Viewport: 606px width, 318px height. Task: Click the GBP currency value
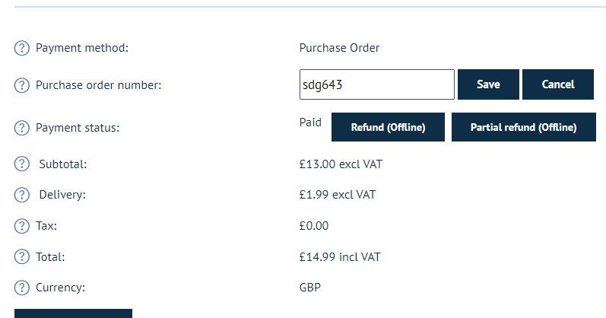(310, 288)
